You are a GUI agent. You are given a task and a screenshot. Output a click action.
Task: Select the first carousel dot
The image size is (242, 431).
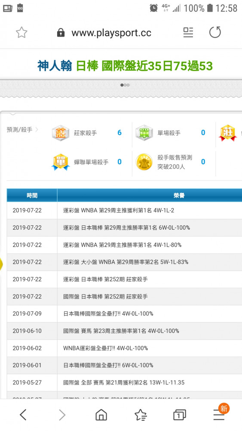pyautogui.click(x=122, y=85)
